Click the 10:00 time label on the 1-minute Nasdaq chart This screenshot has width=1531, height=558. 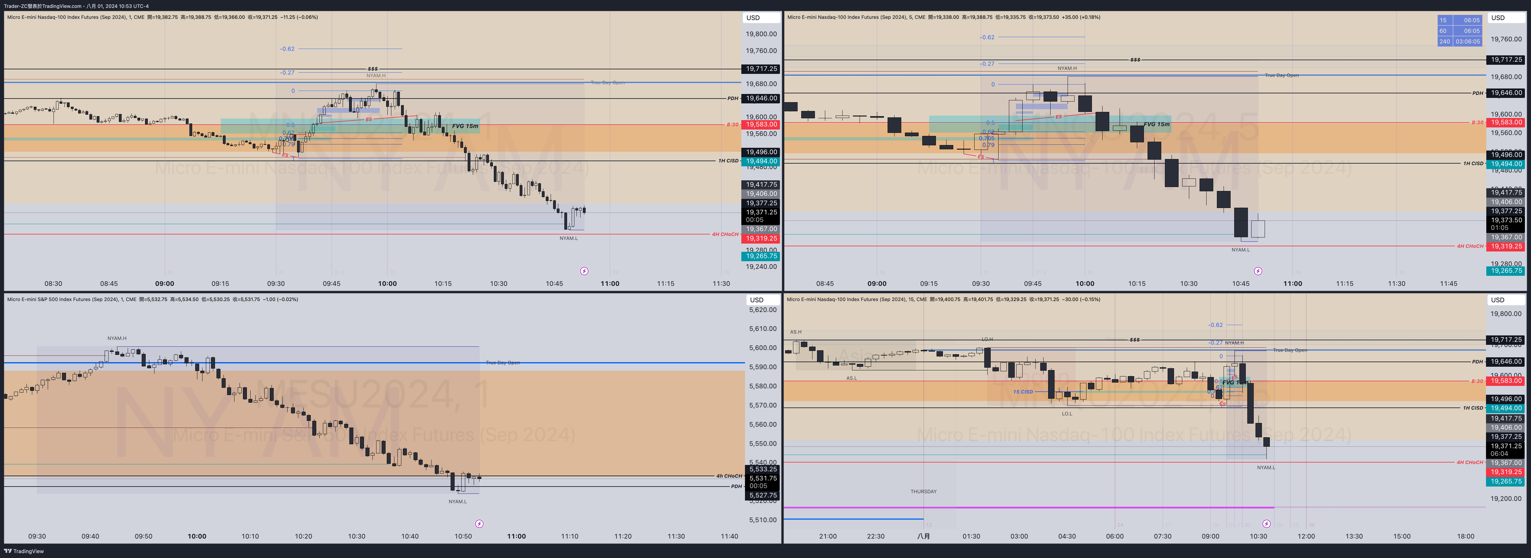pos(387,283)
